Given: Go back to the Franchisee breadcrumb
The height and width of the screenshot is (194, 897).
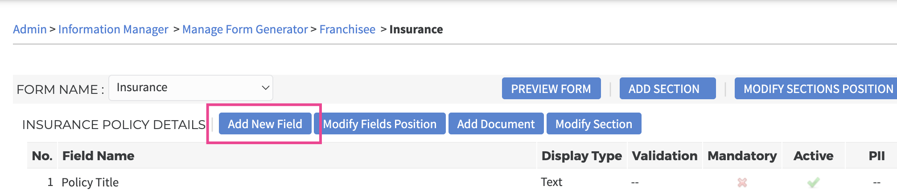Looking at the screenshot, I should (x=347, y=29).
